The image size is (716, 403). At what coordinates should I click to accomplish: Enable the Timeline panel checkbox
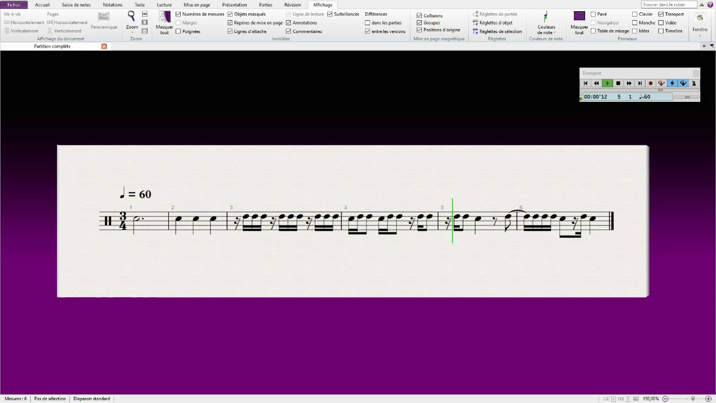click(x=661, y=31)
